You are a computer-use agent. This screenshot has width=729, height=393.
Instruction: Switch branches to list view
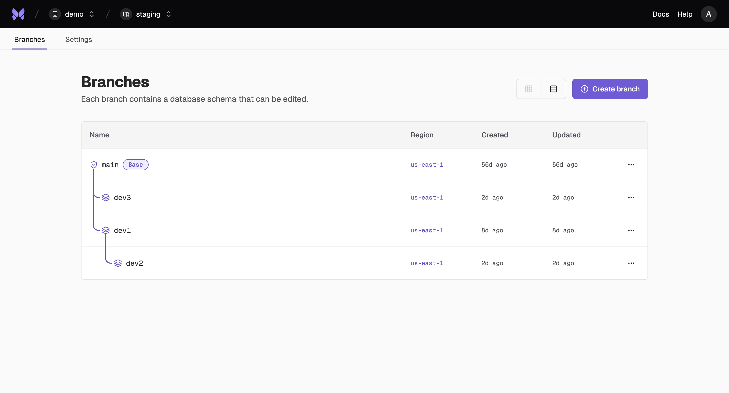tap(553, 89)
